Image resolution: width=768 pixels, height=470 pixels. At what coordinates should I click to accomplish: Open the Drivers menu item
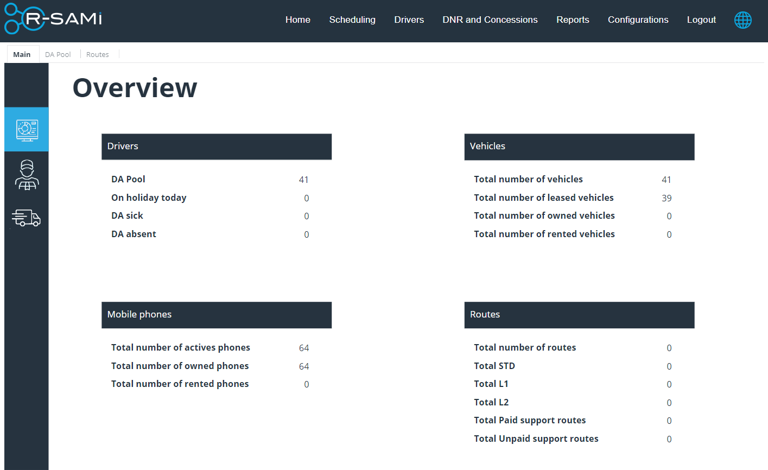pos(409,20)
